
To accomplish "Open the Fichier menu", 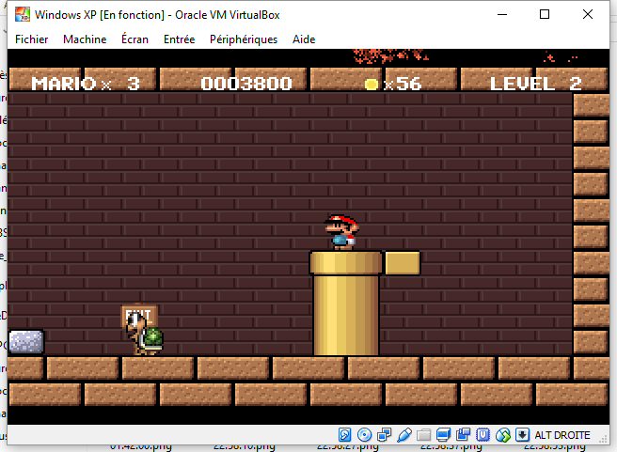I will coord(31,39).
